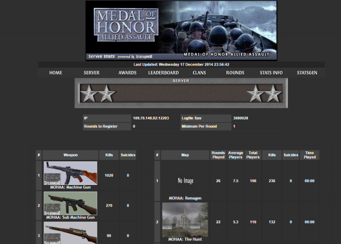Screen dimensions: 341x244
Task: Click the Suicides header in map table
Action: click(291, 155)
